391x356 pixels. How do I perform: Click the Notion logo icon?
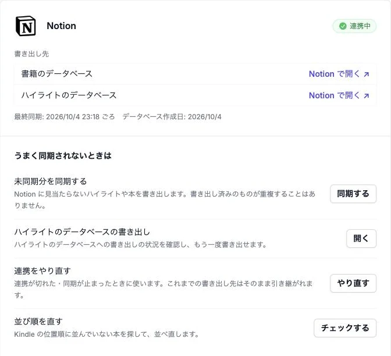(x=26, y=26)
